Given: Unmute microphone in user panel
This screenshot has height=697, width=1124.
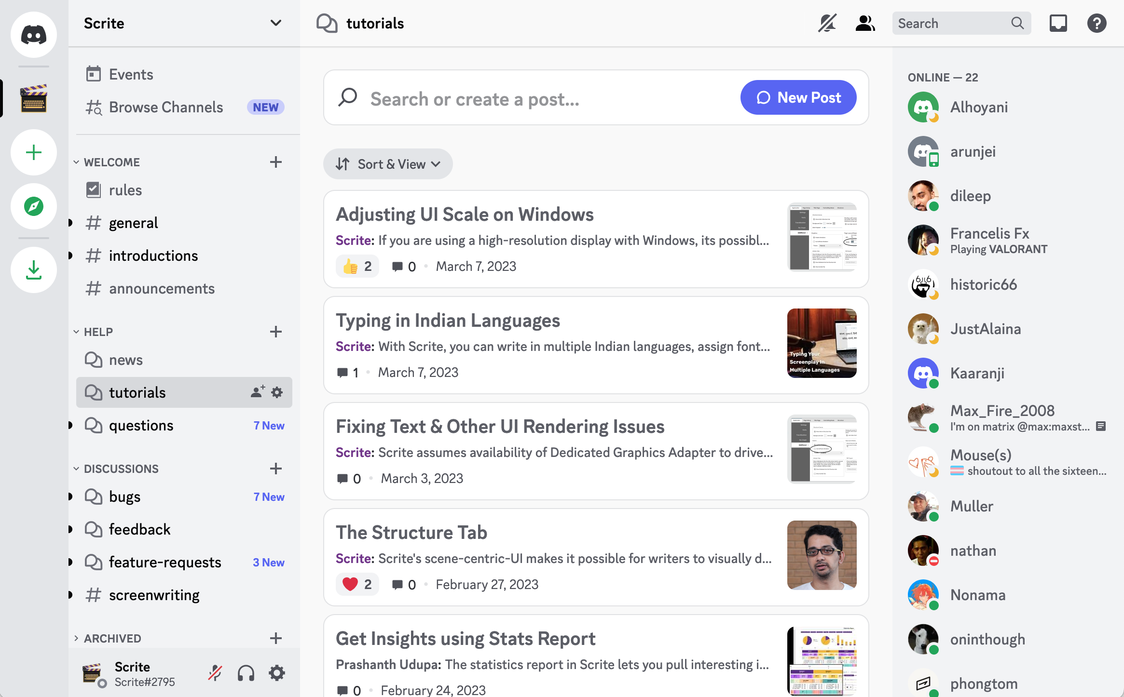Looking at the screenshot, I should tap(215, 673).
